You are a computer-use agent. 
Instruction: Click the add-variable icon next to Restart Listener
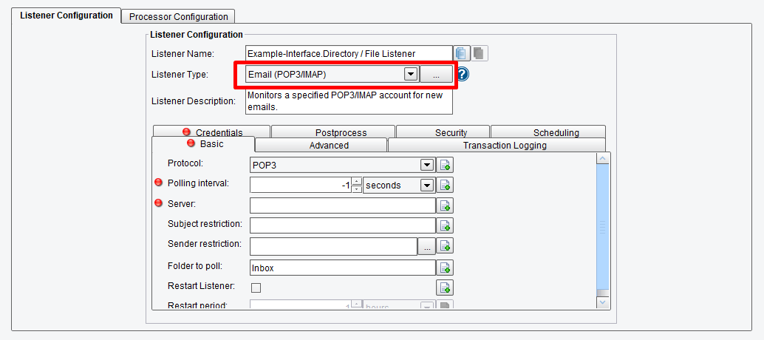point(446,288)
